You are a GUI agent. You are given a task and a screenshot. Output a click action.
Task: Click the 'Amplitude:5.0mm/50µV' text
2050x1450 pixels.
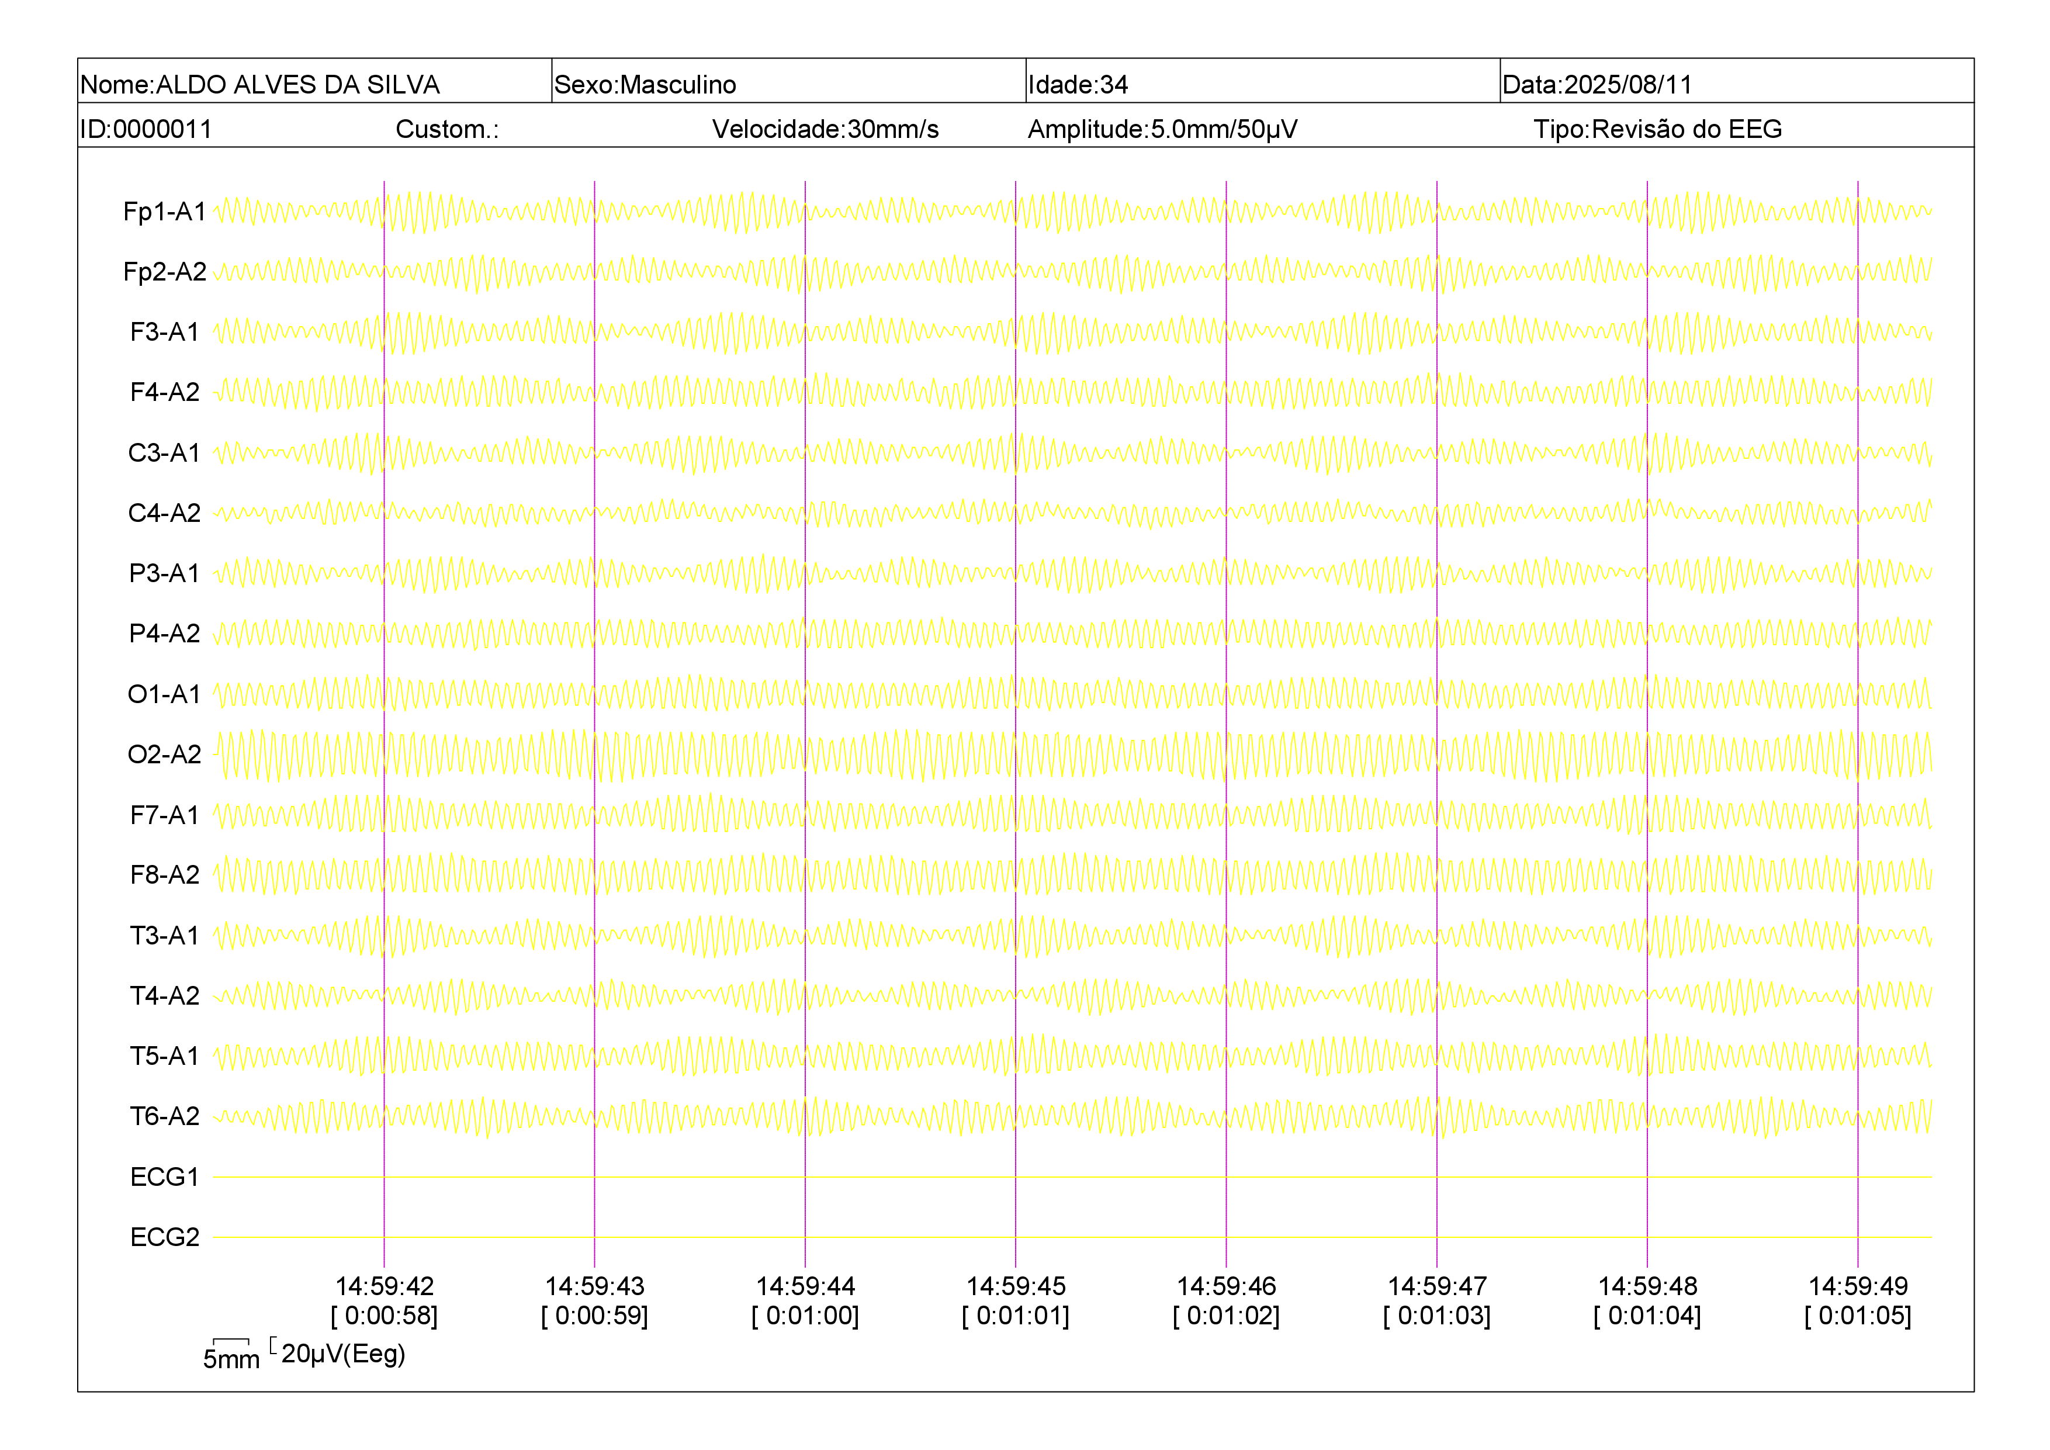pyautogui.click(x=1162, y=130)
